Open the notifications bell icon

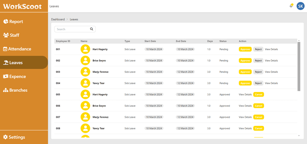(x=291, y=6)
